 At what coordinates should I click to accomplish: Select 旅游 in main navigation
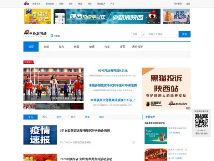[x=46, y=47]
